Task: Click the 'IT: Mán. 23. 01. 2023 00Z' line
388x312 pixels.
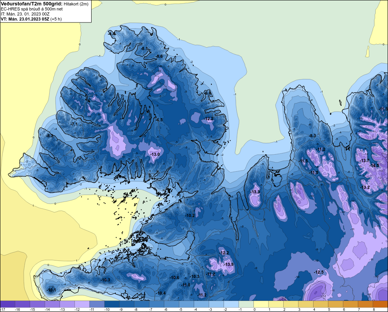Action: (x=25, y=14)
